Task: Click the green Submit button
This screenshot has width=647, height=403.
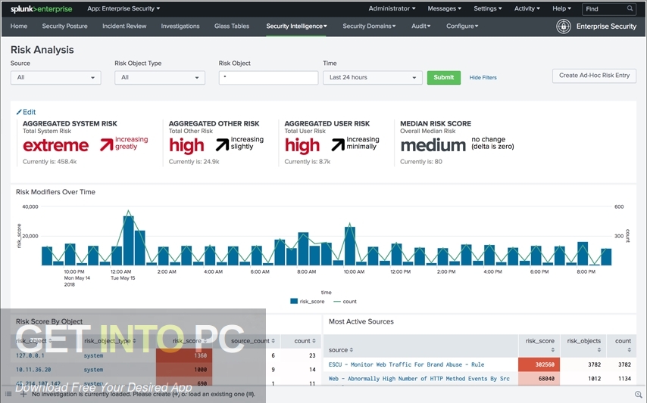Action: click(443, 77)
